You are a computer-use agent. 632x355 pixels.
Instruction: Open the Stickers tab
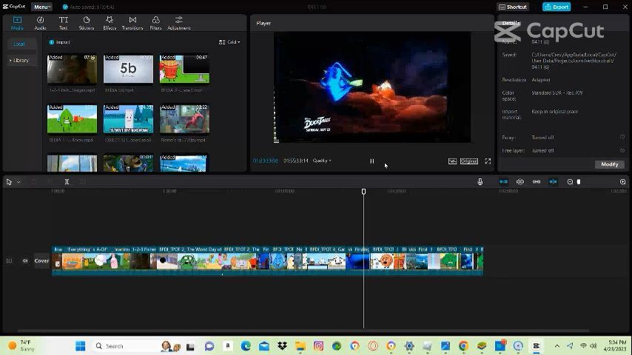tap(87, 23)
